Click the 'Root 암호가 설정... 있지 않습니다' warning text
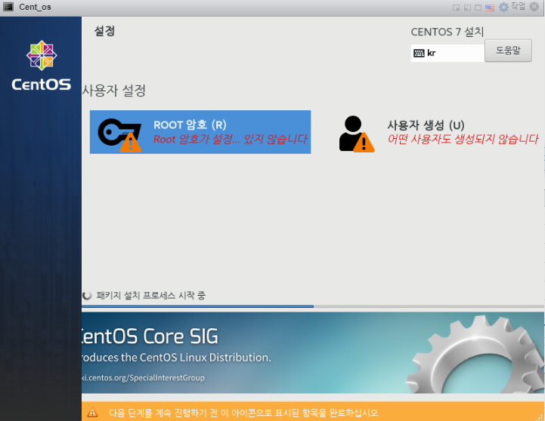The height and width of the screenshot is (421, 545). [x=231, y=139]
